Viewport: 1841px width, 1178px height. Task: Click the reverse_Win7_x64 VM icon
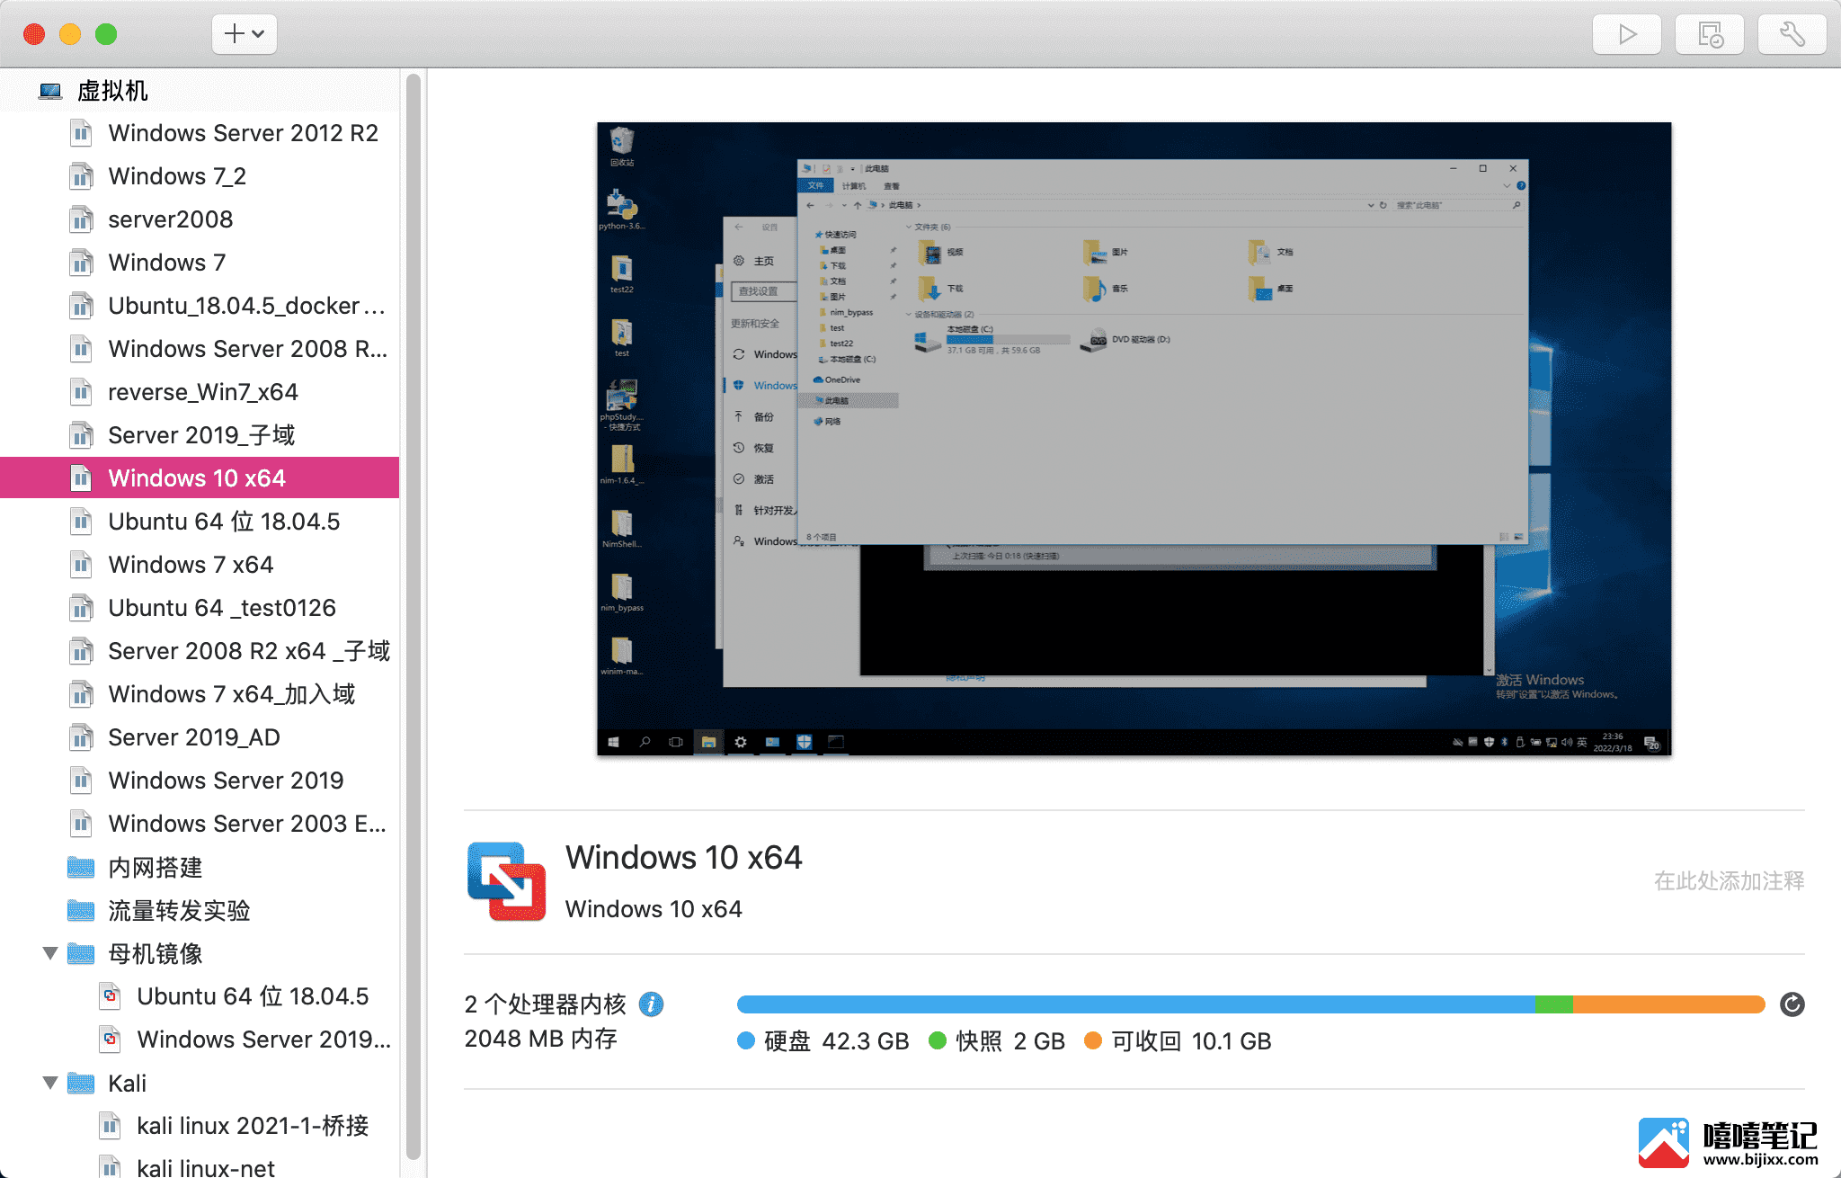[81, 392]
